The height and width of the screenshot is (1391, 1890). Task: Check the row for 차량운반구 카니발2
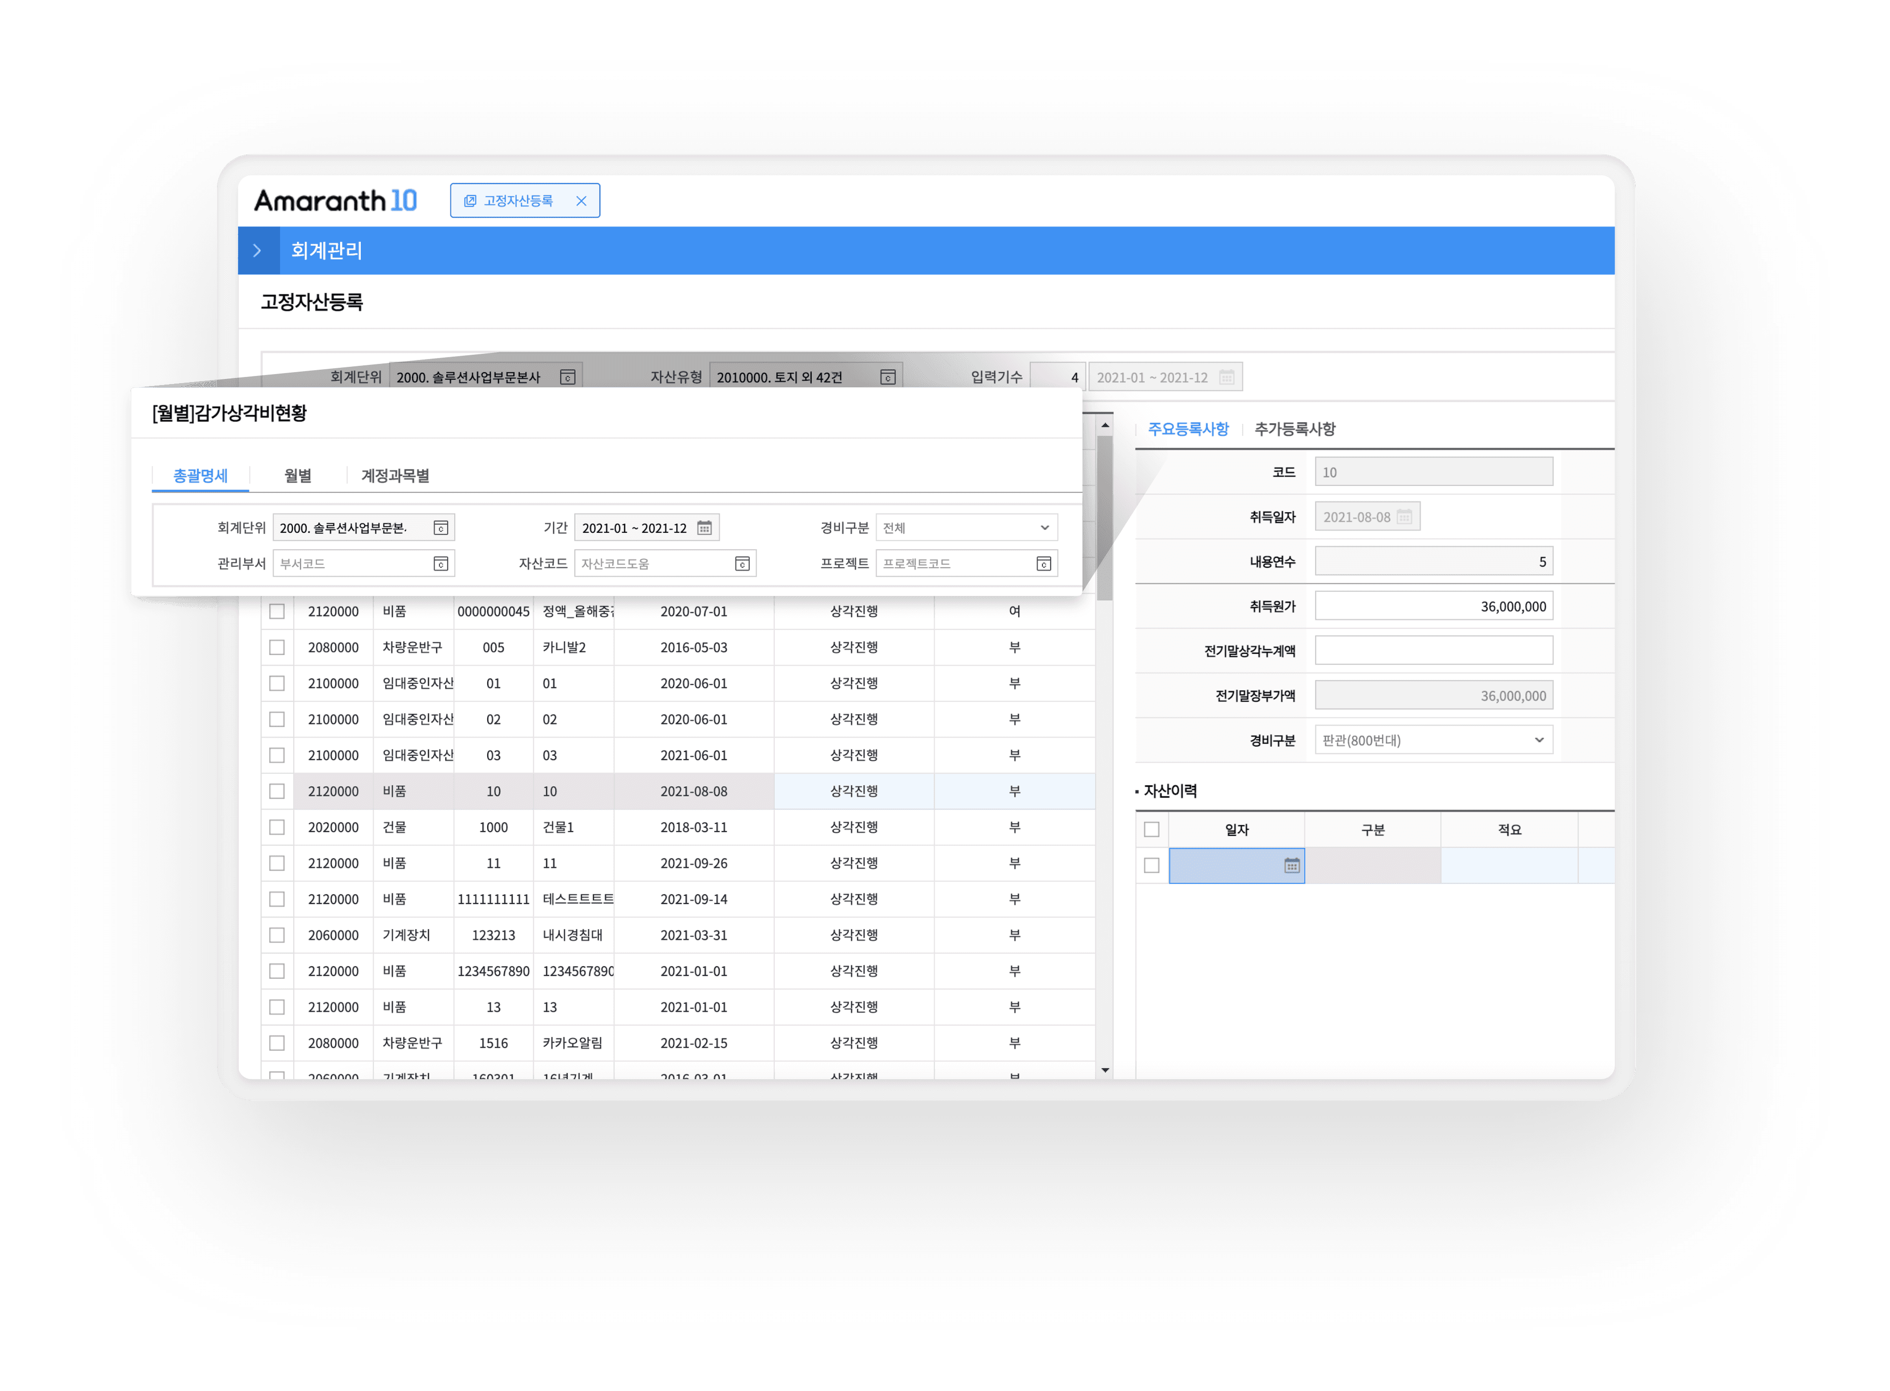pos(277,647)
